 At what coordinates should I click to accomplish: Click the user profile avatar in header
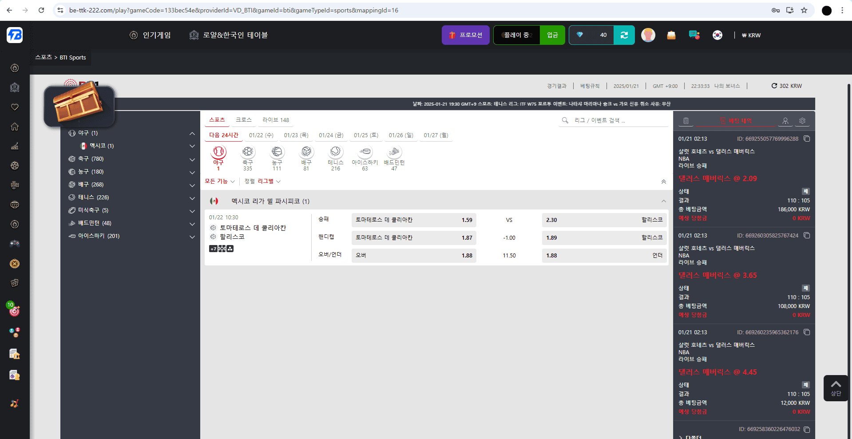pos(648,35)
